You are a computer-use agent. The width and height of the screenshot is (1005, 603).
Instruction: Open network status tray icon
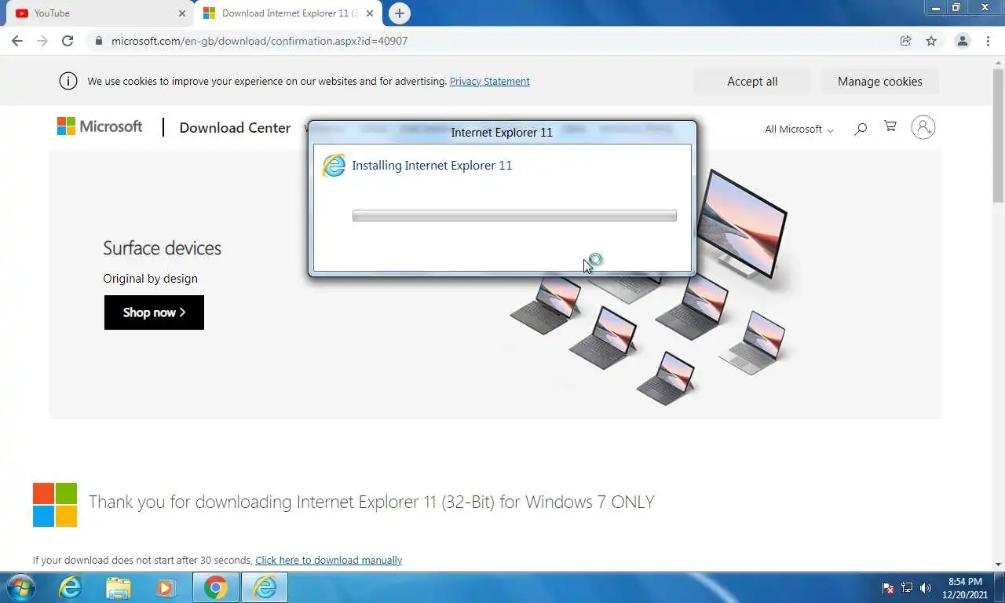[907, 588]
